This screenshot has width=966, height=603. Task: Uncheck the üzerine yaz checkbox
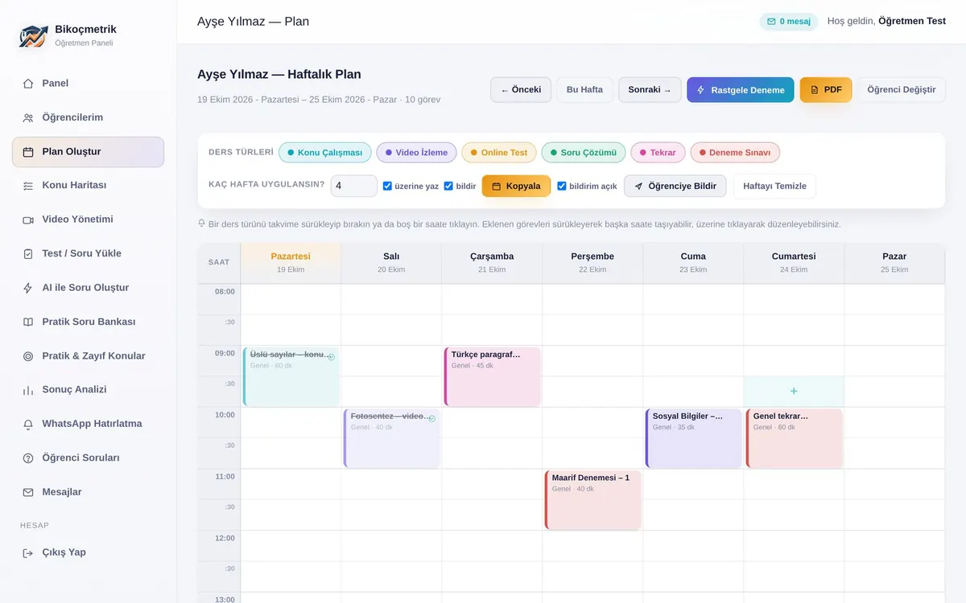click(x=387, y=186)
